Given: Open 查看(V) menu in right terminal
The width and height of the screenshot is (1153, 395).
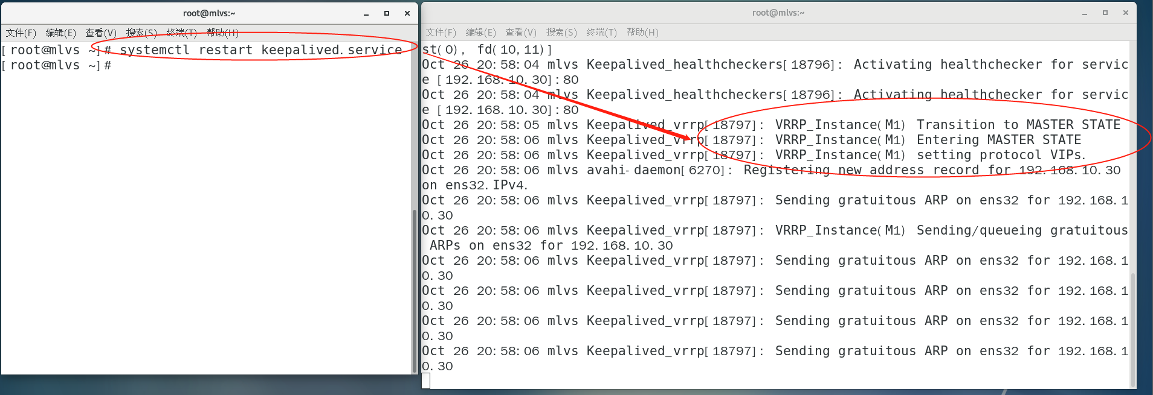Looking at the screenshot, I should coord(521,33).
